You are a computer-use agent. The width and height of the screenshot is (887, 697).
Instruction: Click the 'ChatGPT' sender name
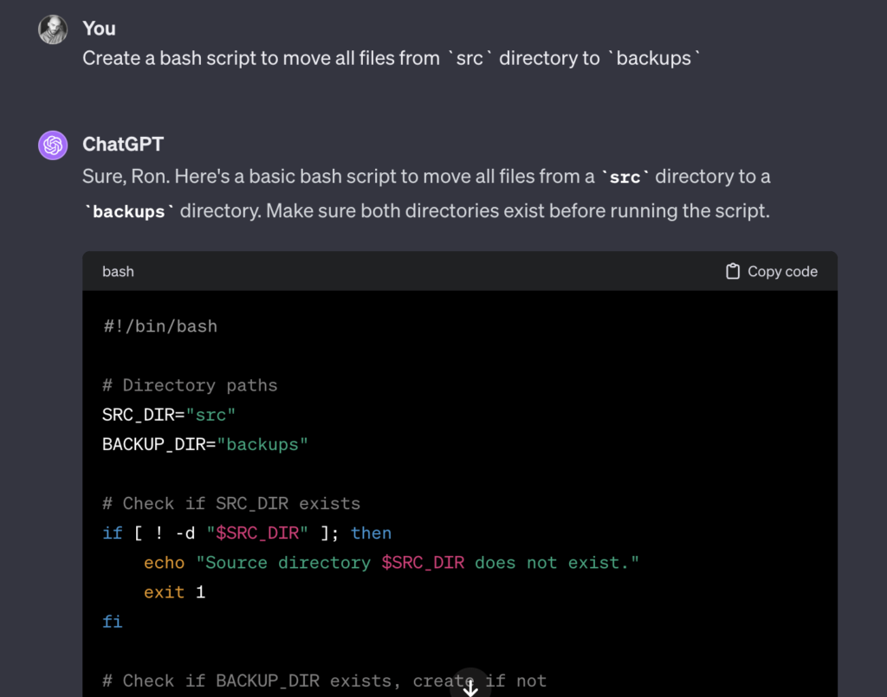[x=123, y=145]
